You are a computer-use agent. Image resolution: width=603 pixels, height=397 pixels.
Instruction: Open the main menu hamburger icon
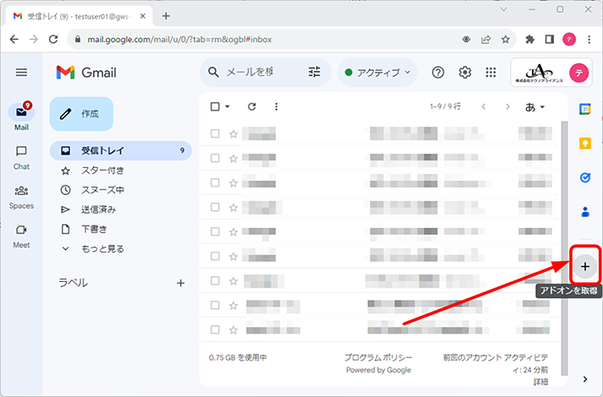(x=21, y=72)
